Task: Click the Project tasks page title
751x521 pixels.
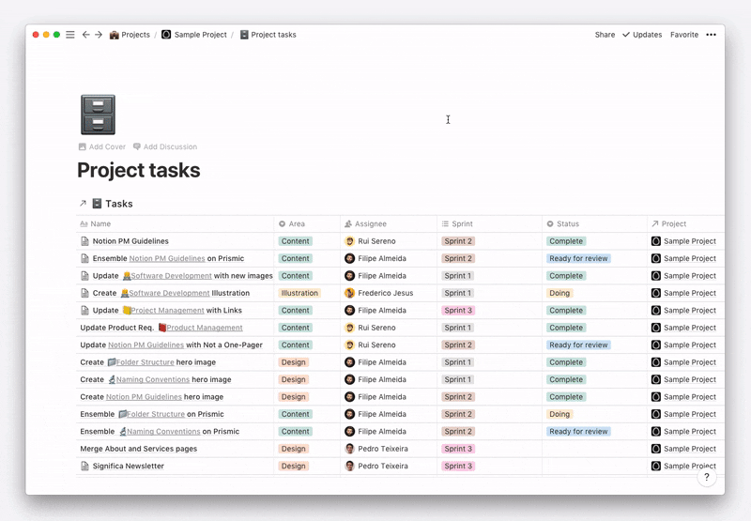Action: [x=138, y=170]
